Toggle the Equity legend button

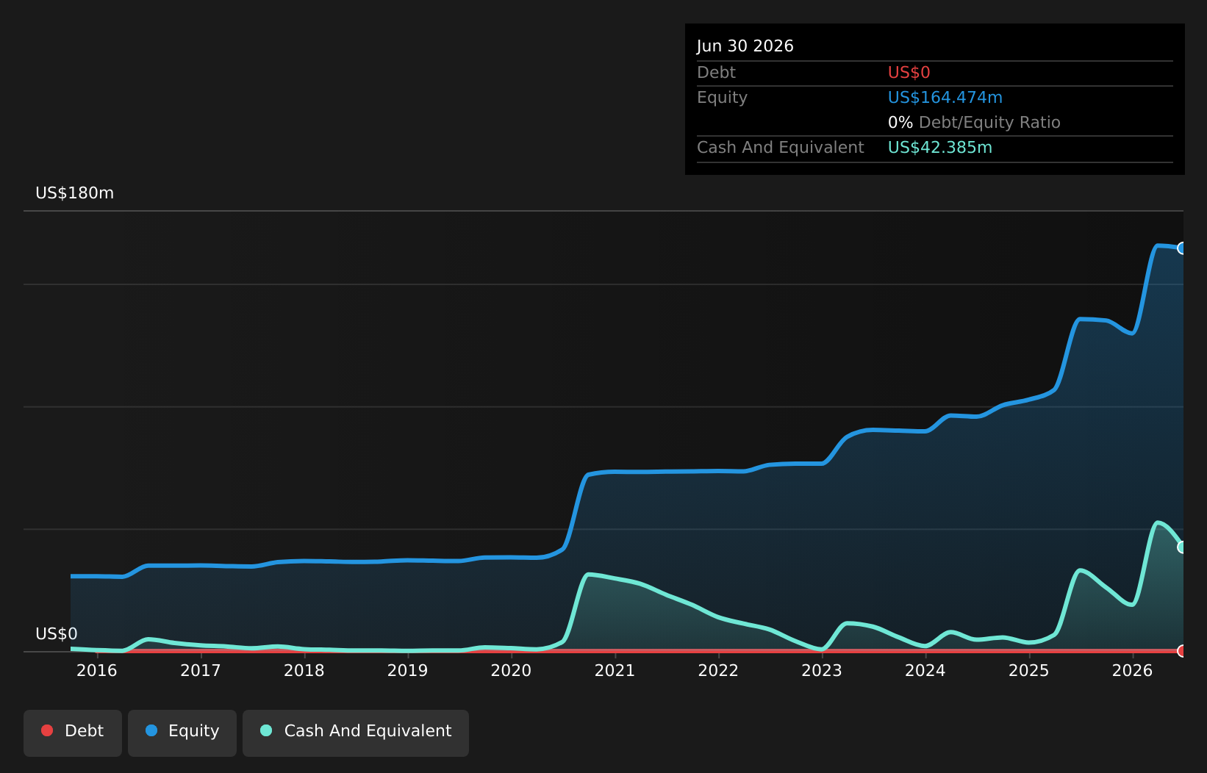(x=182, y=733)
